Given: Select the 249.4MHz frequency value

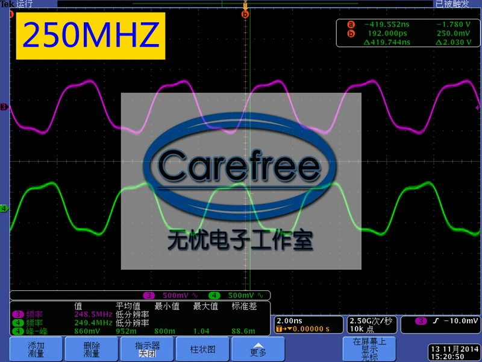Looking at the screenshot, I should point(93,323).
